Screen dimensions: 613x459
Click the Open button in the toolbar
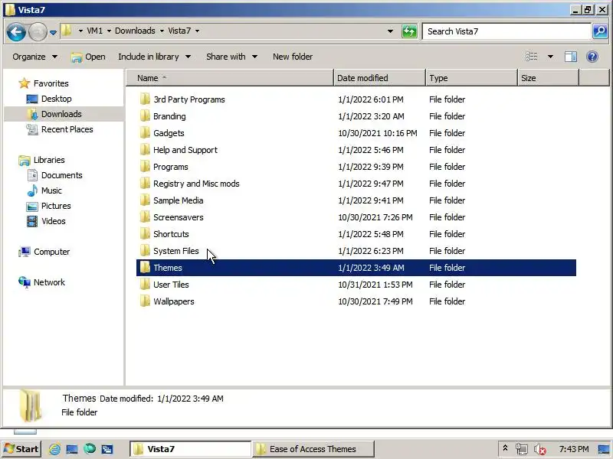(x=88, y=57)
